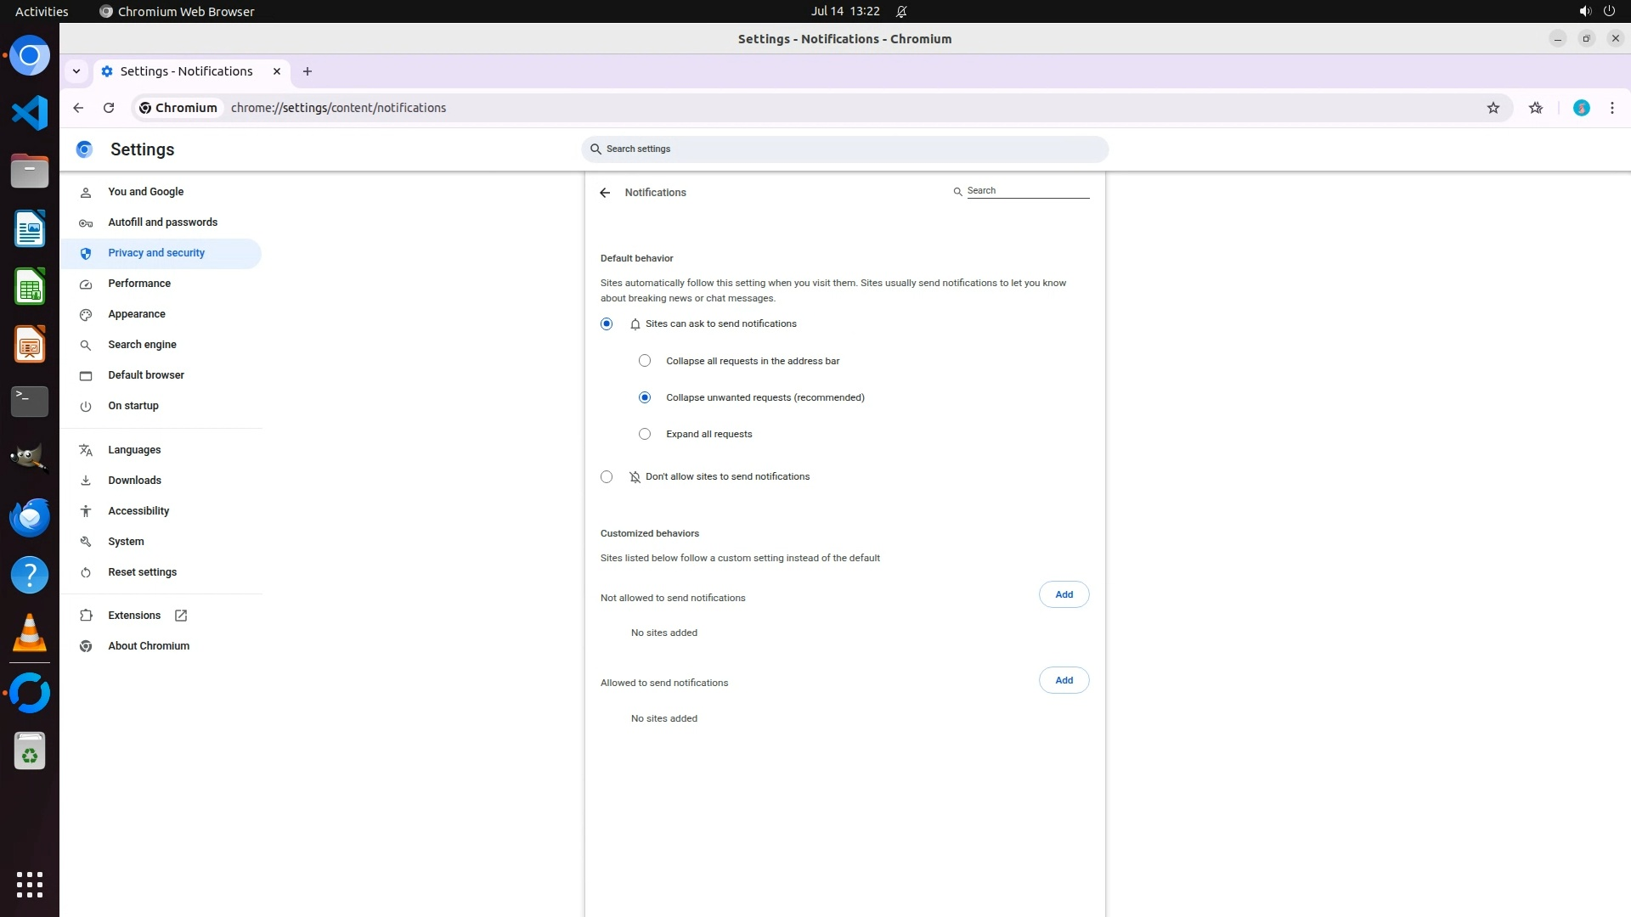1631x917 pixels.
Task: Open the bookmarks star-list toolbar icon
Action: point(1536,108)
